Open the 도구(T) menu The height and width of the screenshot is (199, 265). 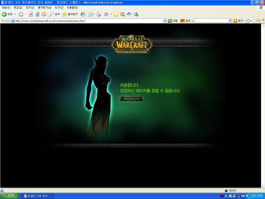point(59,8)
